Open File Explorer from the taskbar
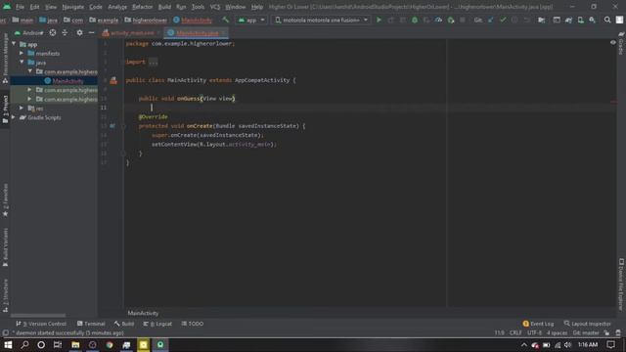This screenshot has height=352, width=626. 75,345
